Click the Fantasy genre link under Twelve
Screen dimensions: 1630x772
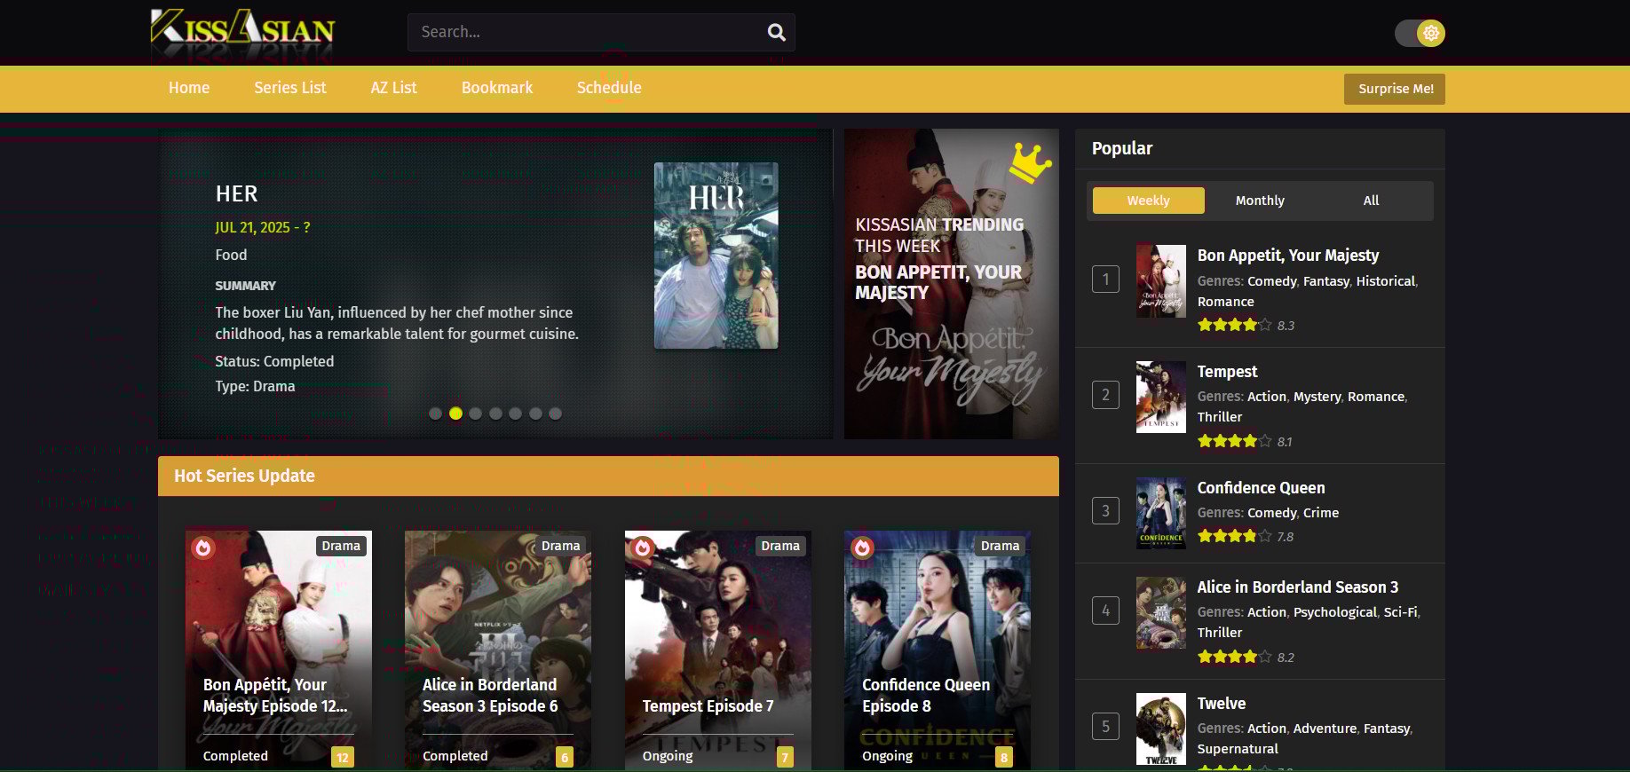(1386, 729)
